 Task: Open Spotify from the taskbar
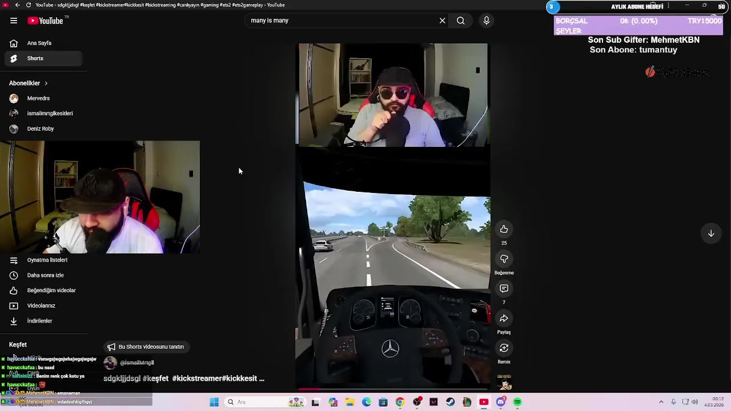click(x=517, y=402)
